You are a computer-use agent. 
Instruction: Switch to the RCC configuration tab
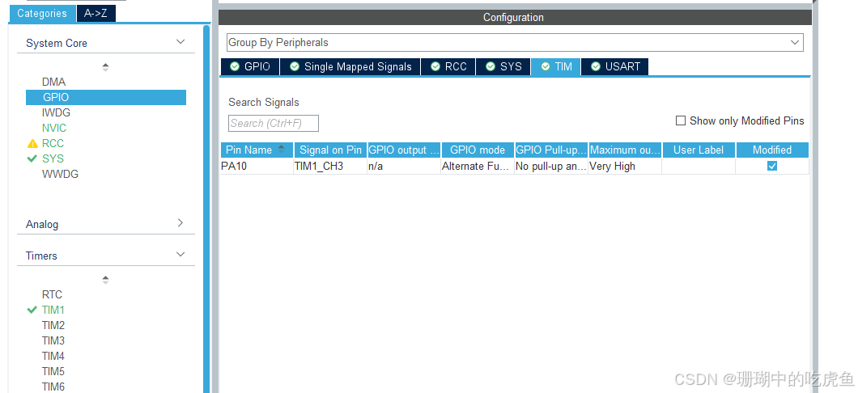448,66
